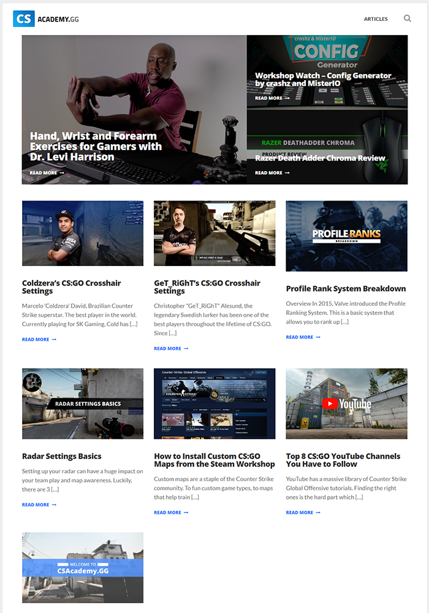This screenshot has width=429, height=613.
Task: Open the Welcome to CSAcademy.GG thumbnail
Action: [83, 568]
